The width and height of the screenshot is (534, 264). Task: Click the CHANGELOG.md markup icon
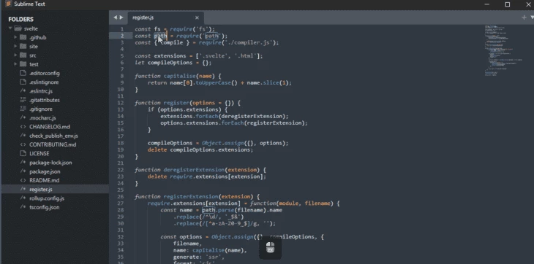click(23, 127)
